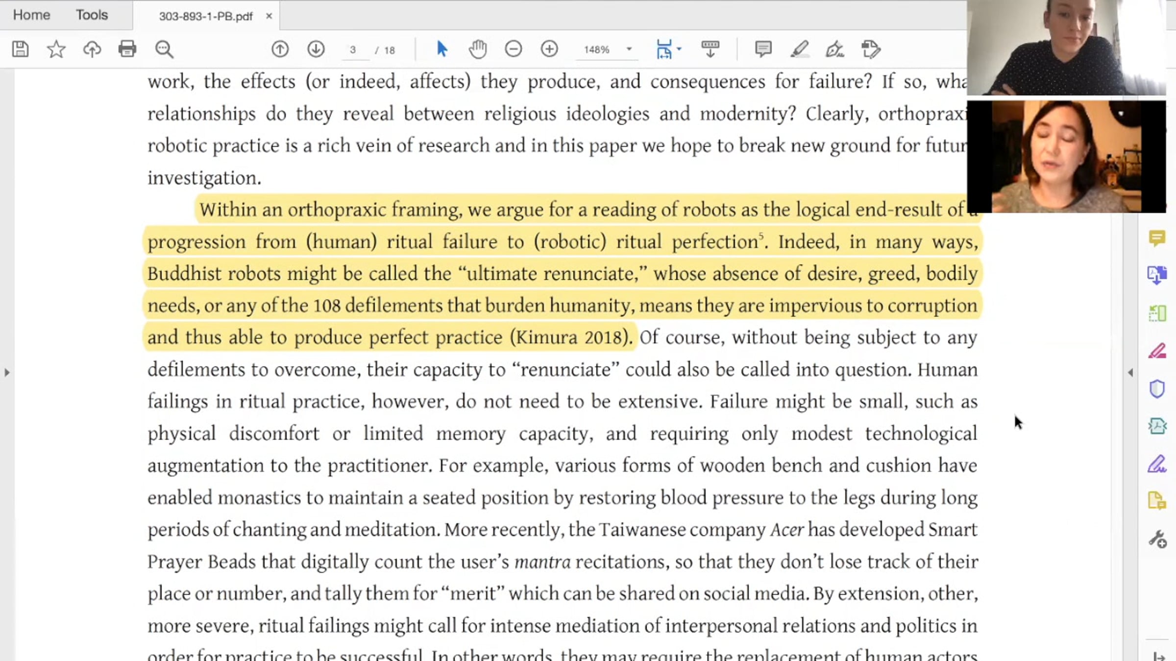This screenshot has width=1176, height=661.
Task: Switch to the Home tab
Action: pos(31,15)
